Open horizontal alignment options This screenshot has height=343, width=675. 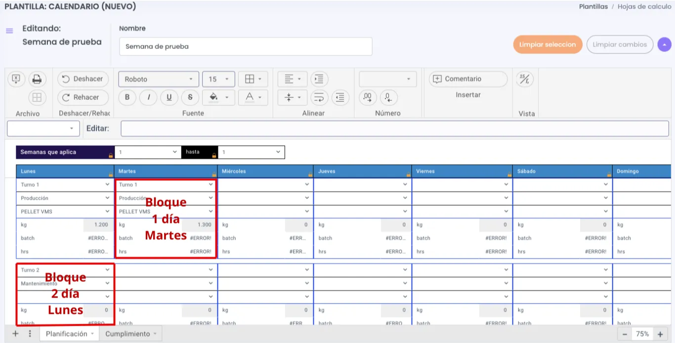tap(293, 79)
